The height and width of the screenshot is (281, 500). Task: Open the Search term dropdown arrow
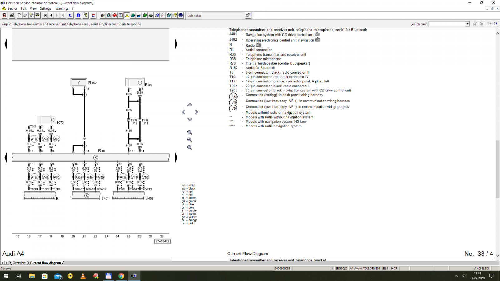[467, 24]
